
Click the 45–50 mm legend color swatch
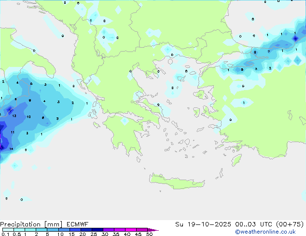(142, 230)
